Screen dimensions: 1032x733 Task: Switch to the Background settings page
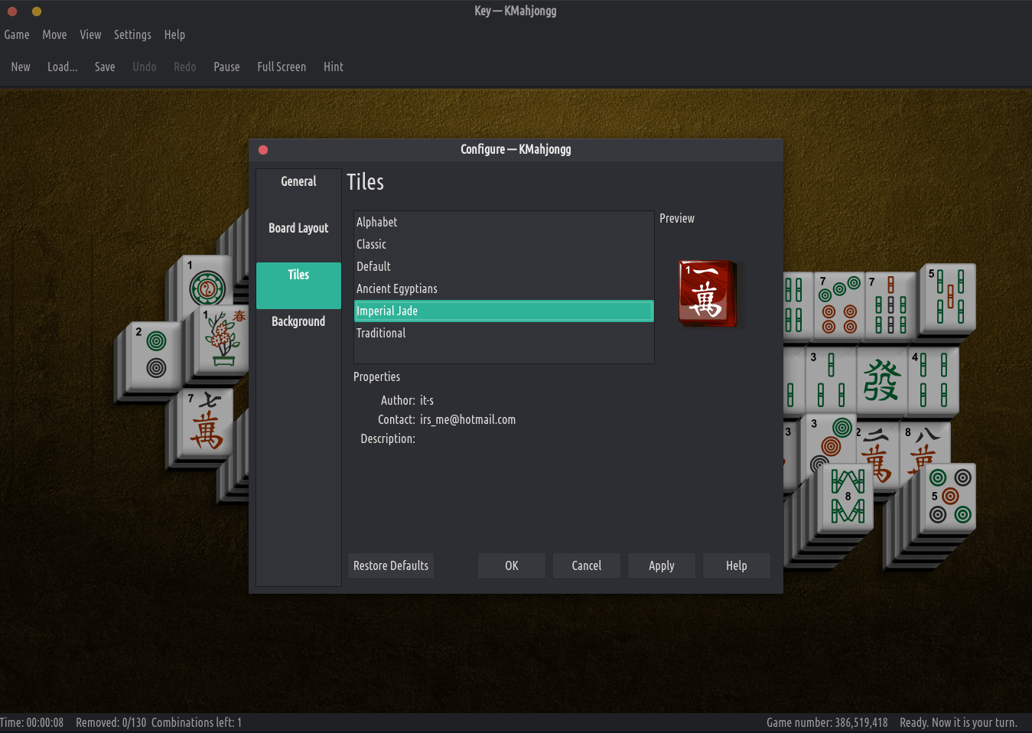[298, 321]
